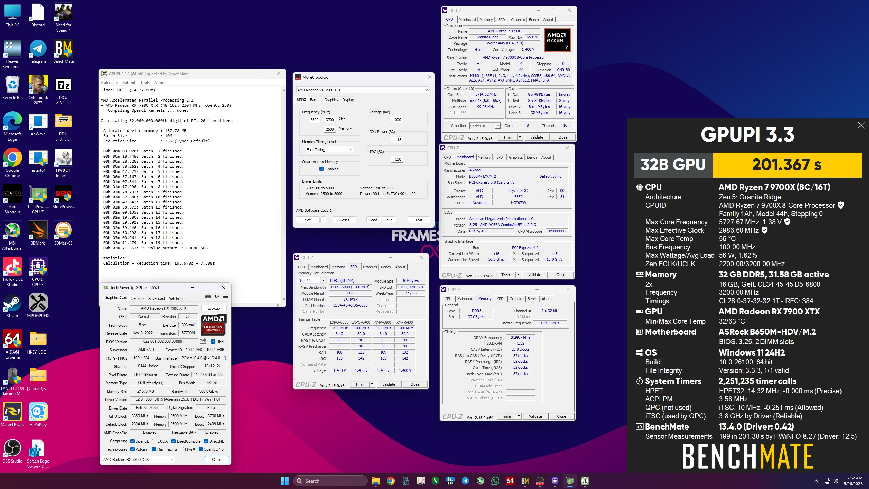
Task: Open the Bench tab in CPU-Z CPU window
Action: point(534,20)
